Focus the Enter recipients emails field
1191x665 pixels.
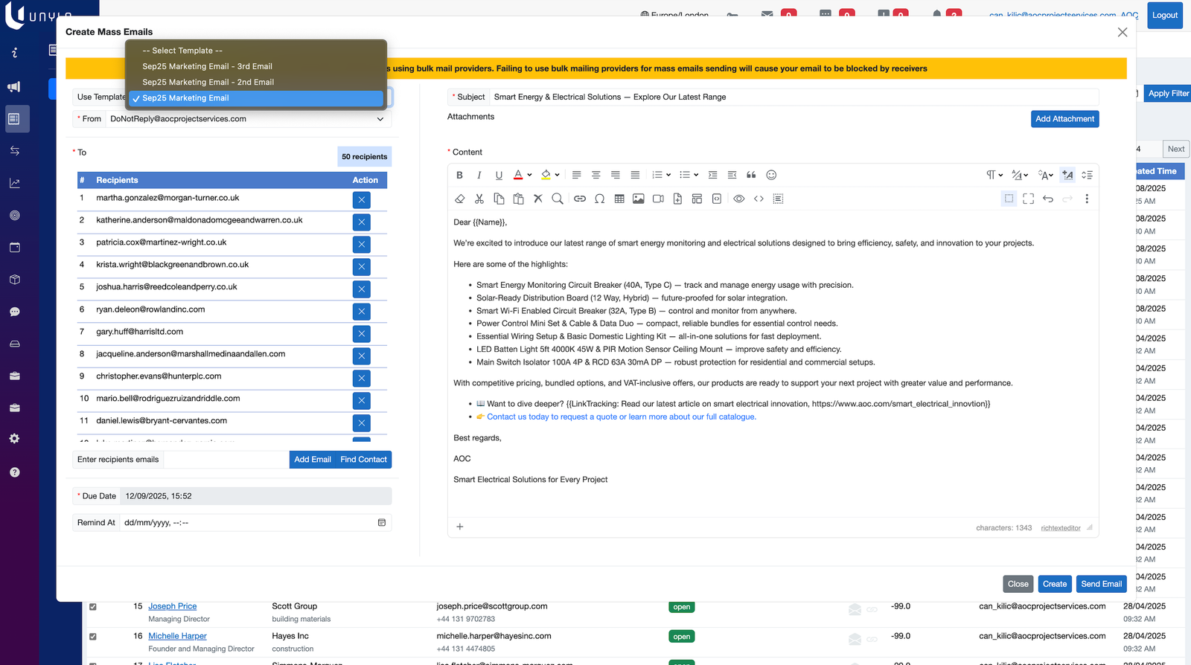[x=226, y=460]
